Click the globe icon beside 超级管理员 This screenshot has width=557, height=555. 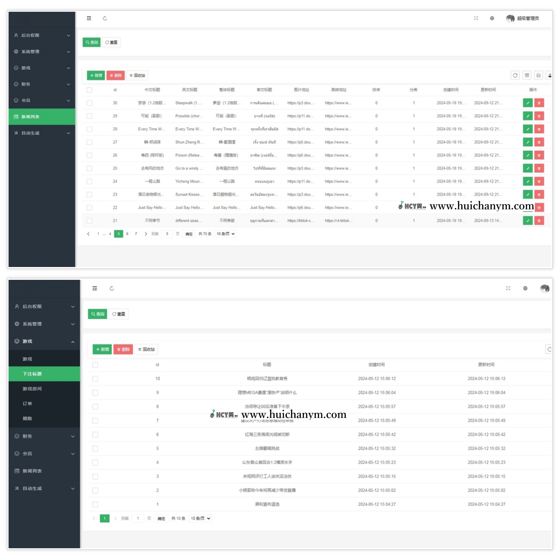coord(492,18)
